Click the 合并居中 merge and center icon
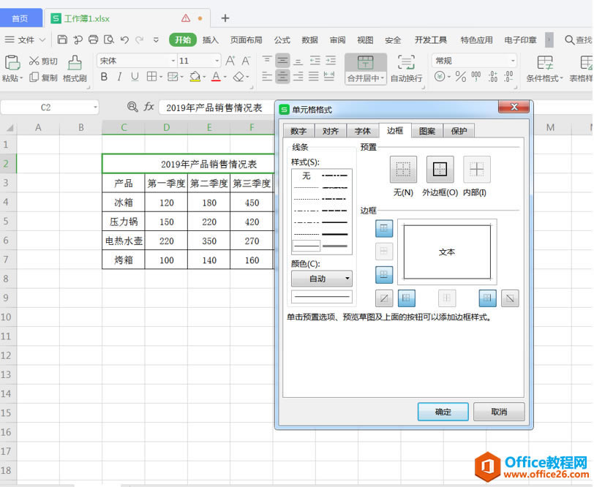 pyautogui.click(x=365, y=63)
